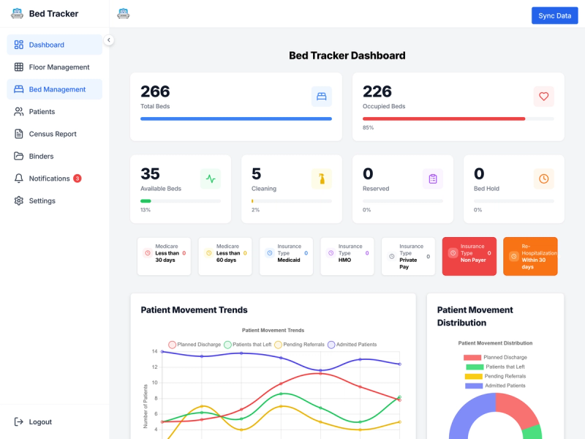This screenshot has height=439, width=585.
Task: Open the Medicare Less than 30 days tile
Action: (164, 257)
